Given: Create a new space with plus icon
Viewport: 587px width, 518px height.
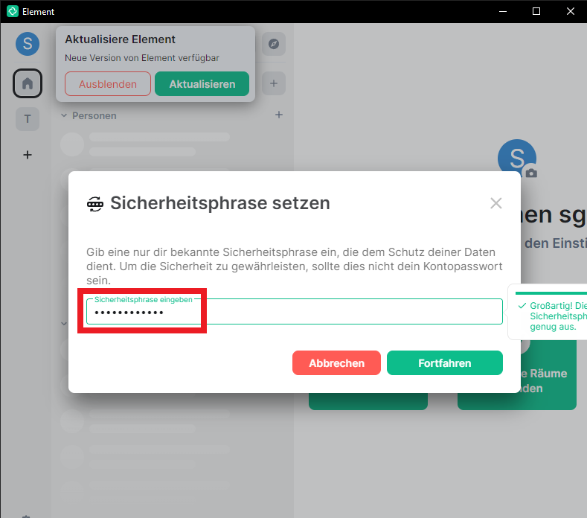Looking at the screenshot, I should coord(28,155).
